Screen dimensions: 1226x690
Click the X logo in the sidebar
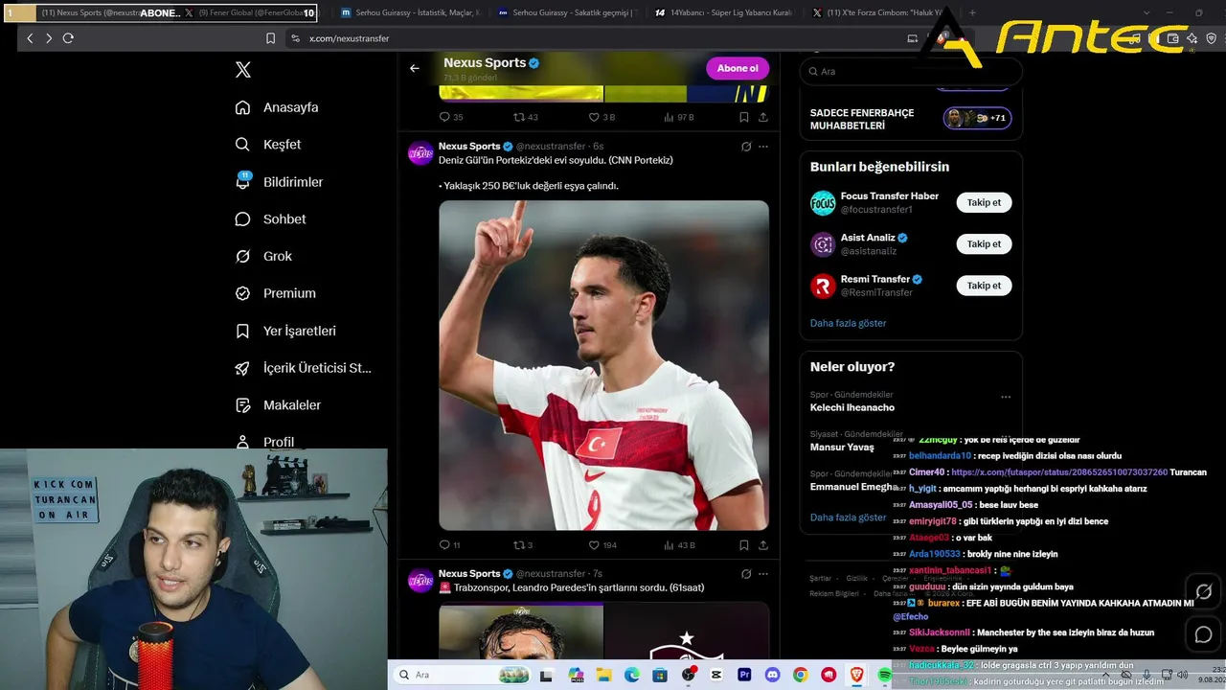pos(243,70)
